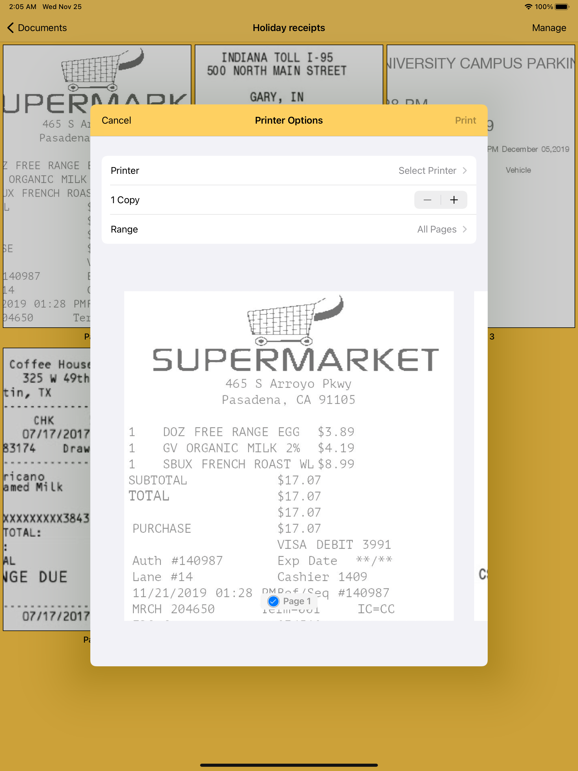Expand the All Pages range chevron
This screenshot has height=771, width=578.
point(464,229)
